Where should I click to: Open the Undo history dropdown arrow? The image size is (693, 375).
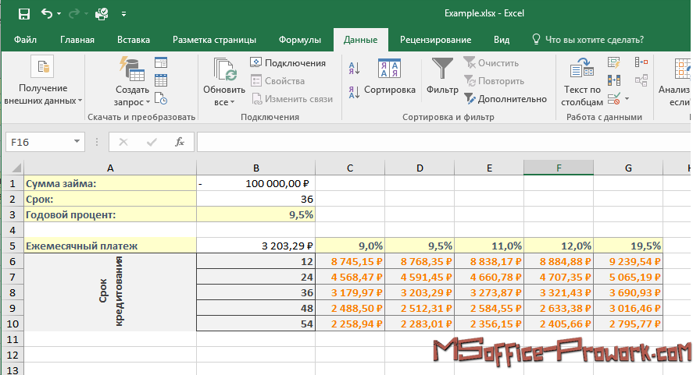click(60, 14)
